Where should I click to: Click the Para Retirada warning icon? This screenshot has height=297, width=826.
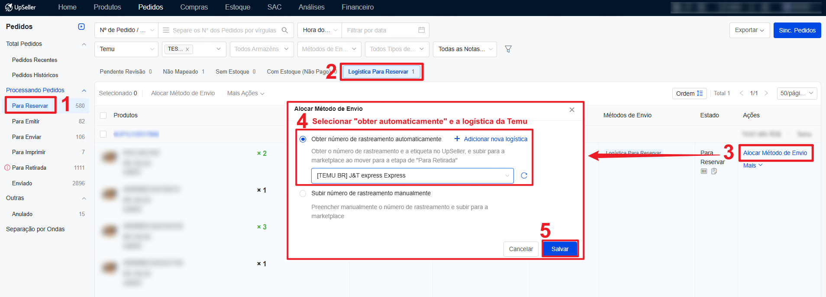coord(7,168)
